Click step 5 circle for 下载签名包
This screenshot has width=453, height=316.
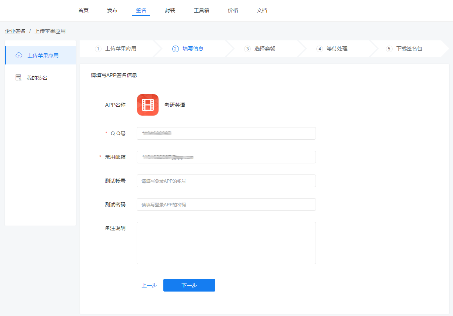click(x=389, y=49)
